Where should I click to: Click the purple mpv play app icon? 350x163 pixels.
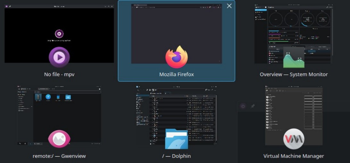coord(59,57)
